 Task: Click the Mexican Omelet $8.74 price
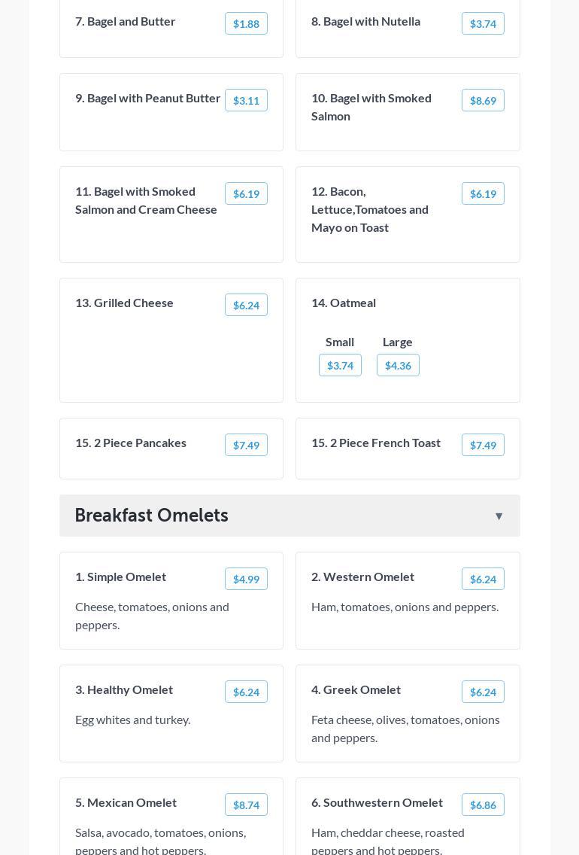246,805
